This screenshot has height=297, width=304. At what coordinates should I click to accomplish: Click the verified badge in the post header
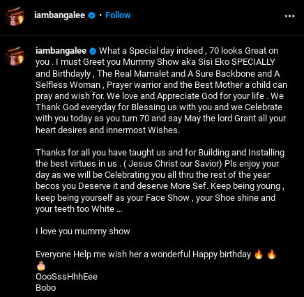click(x=92, y=15)
